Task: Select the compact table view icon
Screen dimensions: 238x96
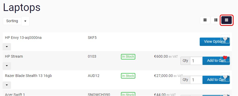Action: (227, 20)
